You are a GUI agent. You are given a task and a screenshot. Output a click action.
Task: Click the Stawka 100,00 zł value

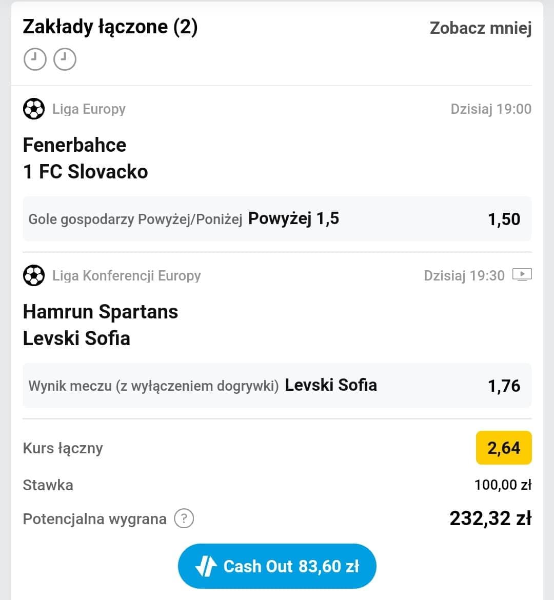pos(503,485)
